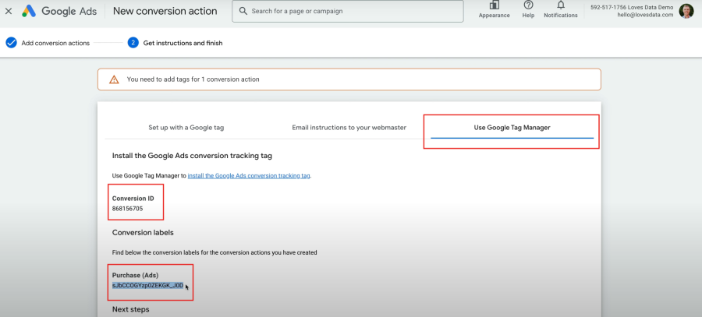The image size is (702, 317).
Task: Click the warning triangle icon
Action: [114, 79]
